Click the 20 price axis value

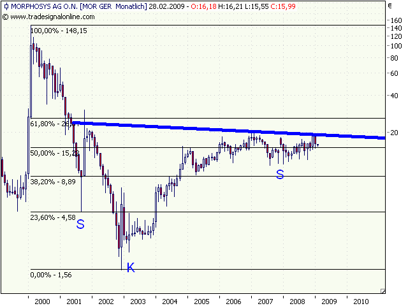pos(395,133)
